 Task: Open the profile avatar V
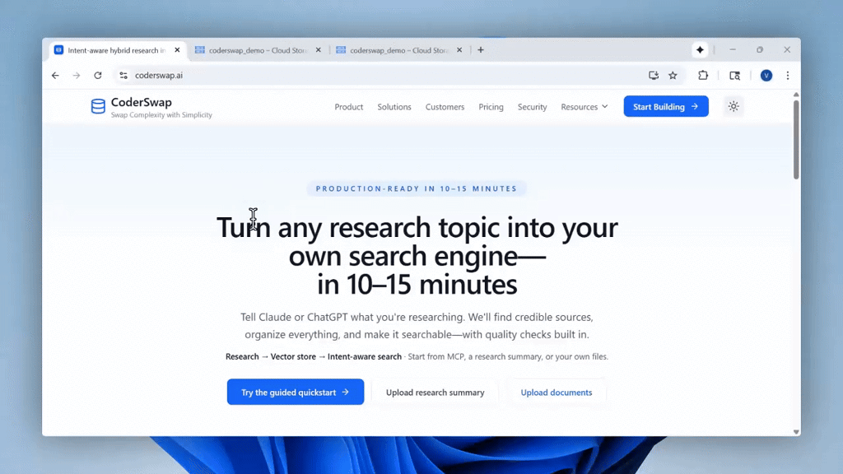coord(766,76)
